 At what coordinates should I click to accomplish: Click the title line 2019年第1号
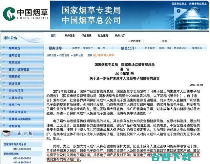pyautogui.click(x=124, y=74)
